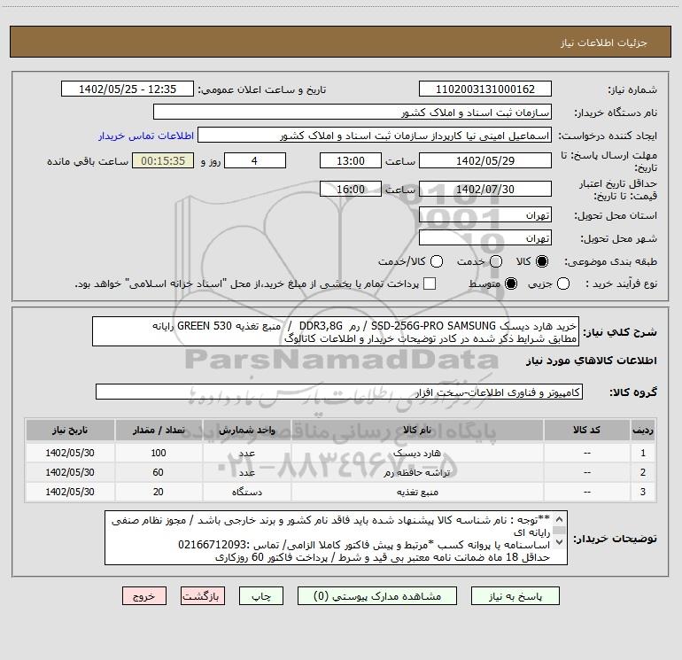The height and width of the screenshot is (660, 682).
Task: Click date 1402/05/30 in hard disk row
Action: pos(70,453)
